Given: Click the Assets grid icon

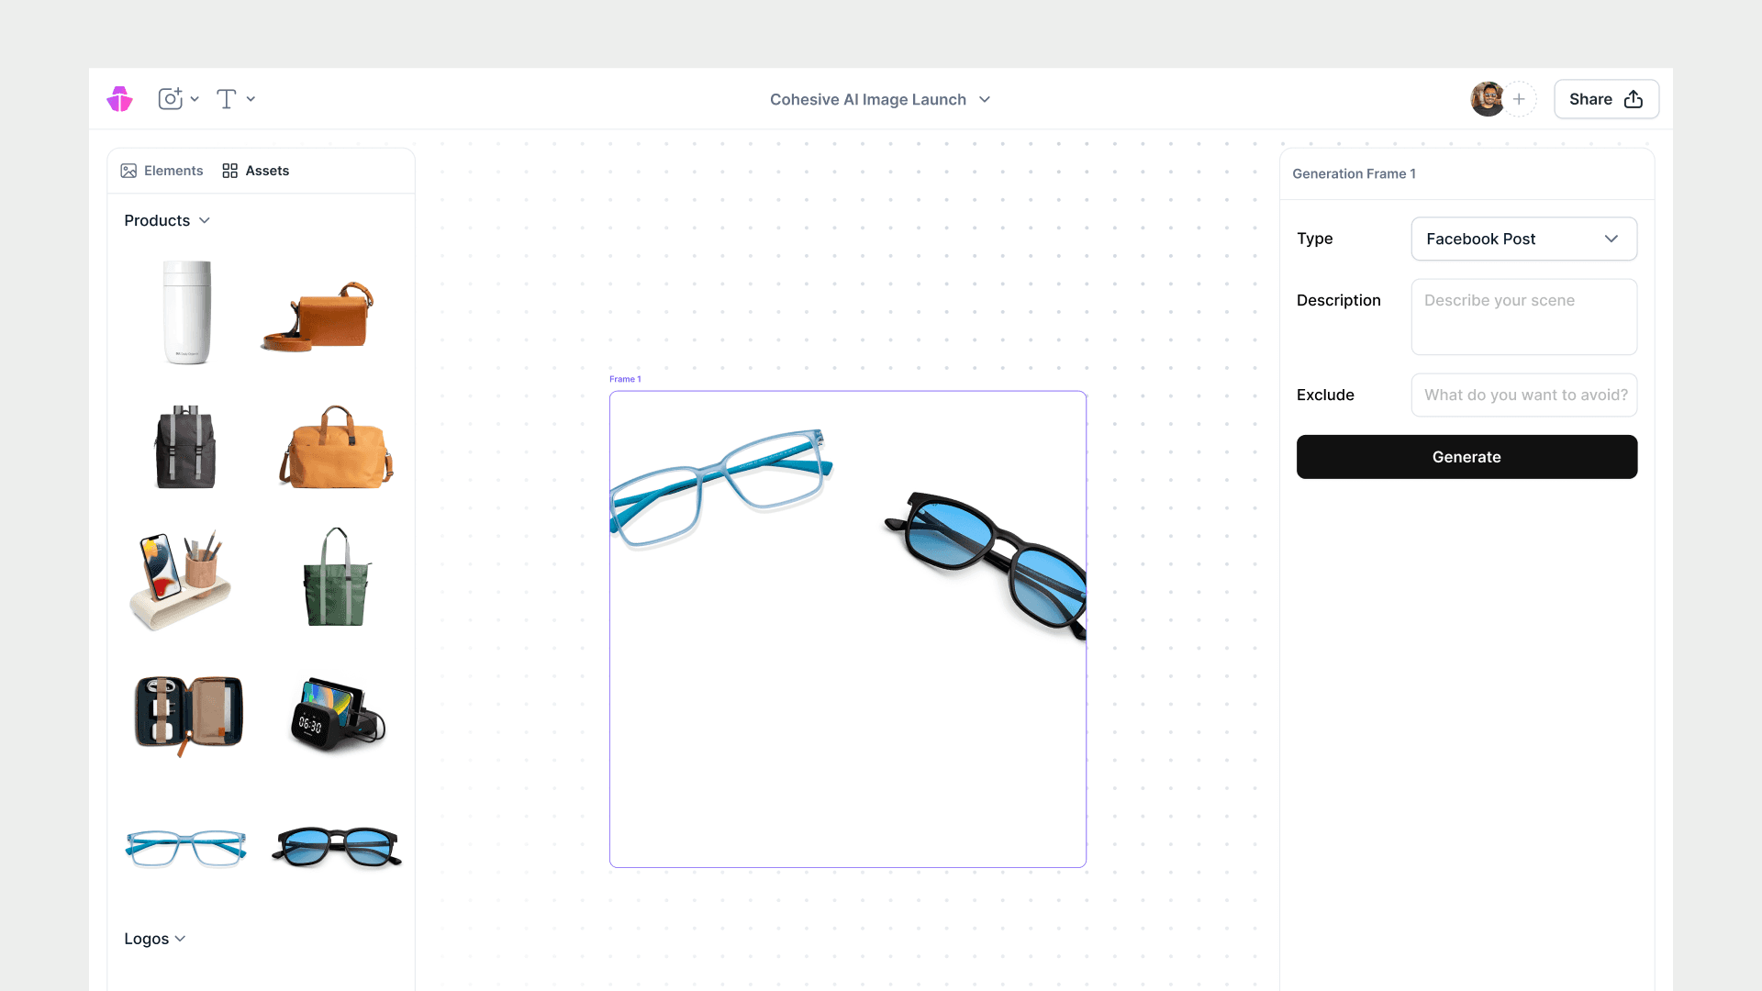Looking at the screenshot, I should (x=229, y=171).
